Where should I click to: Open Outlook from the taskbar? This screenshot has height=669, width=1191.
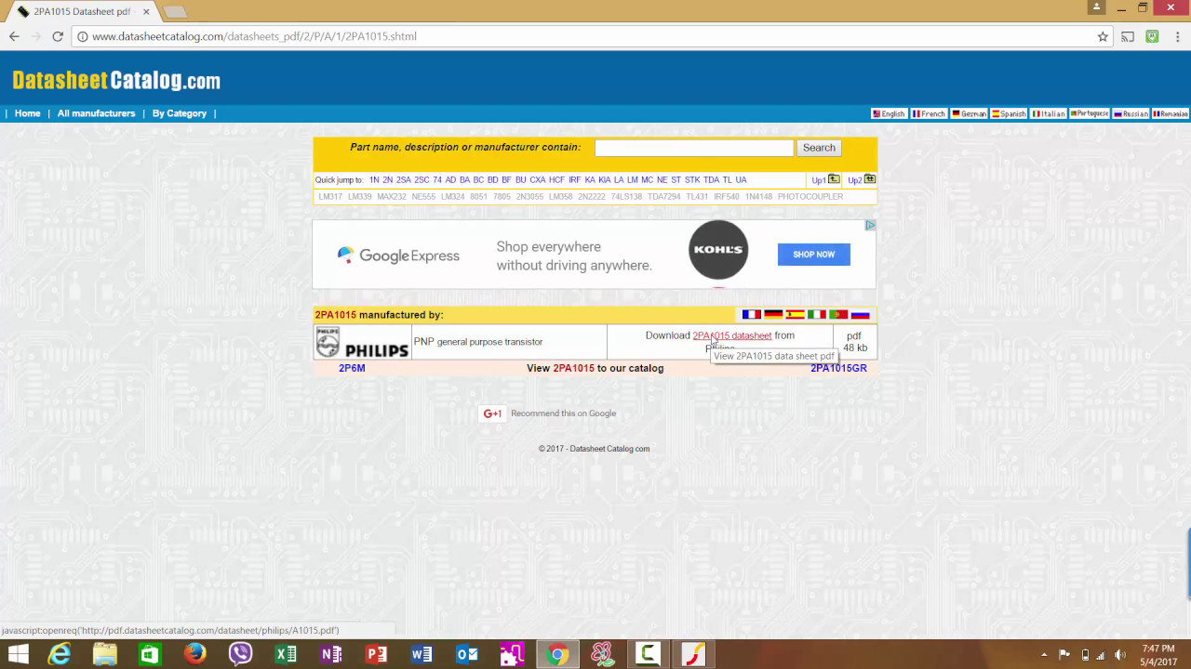[x=467, y=654]
